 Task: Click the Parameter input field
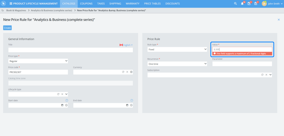[242, 64]
